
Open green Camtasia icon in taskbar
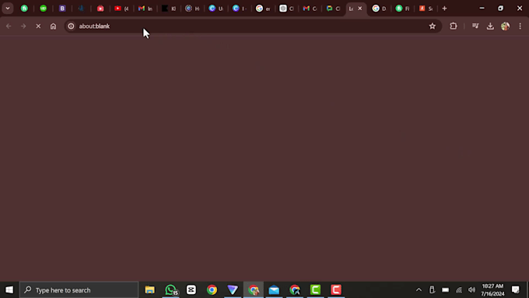click(x=315, y=290)
